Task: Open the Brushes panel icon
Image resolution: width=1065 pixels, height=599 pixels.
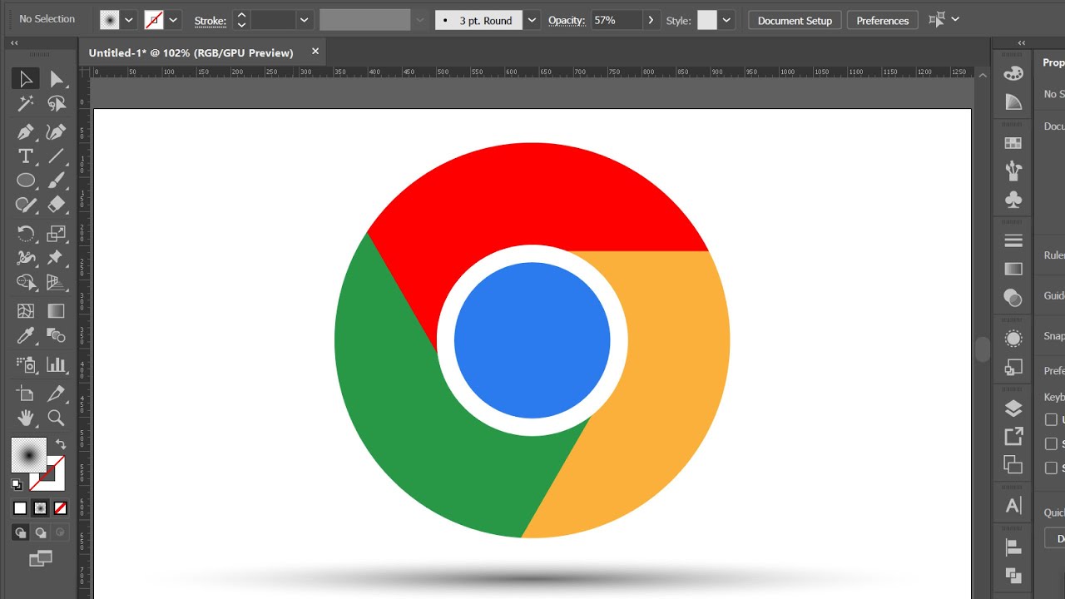Action: click(1013, 171)
